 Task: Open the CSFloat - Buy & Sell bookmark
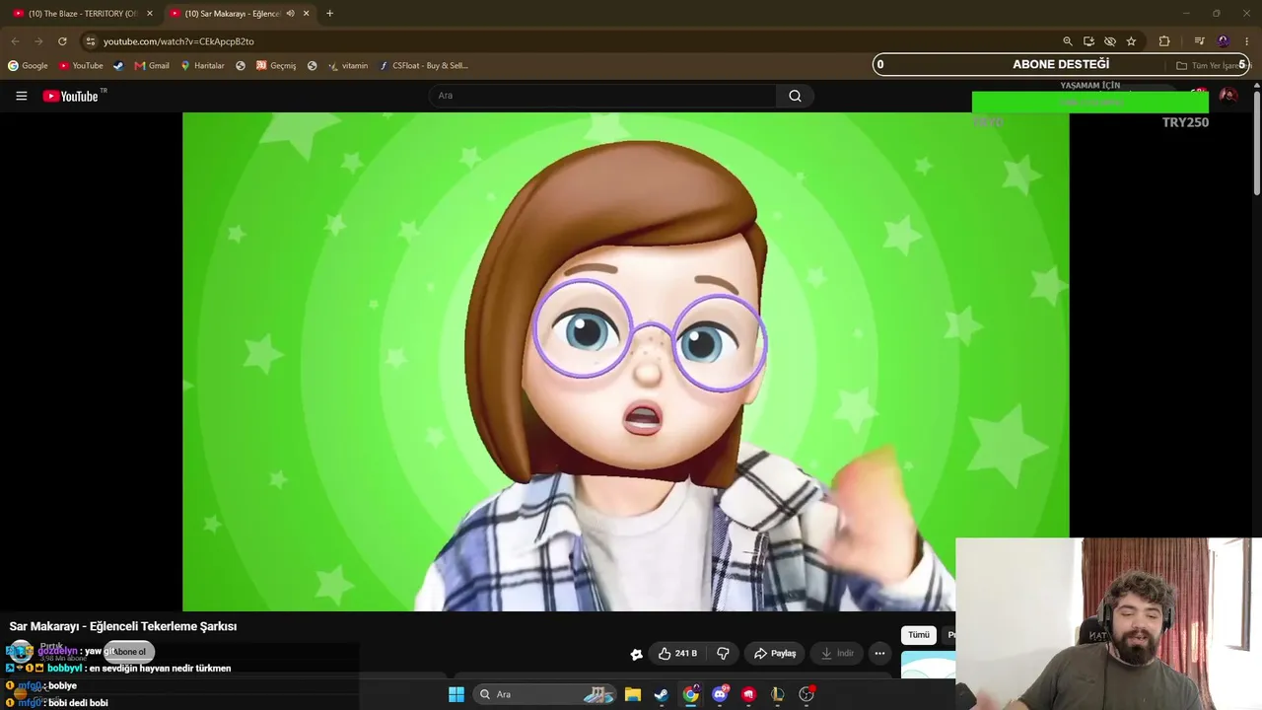424,66
